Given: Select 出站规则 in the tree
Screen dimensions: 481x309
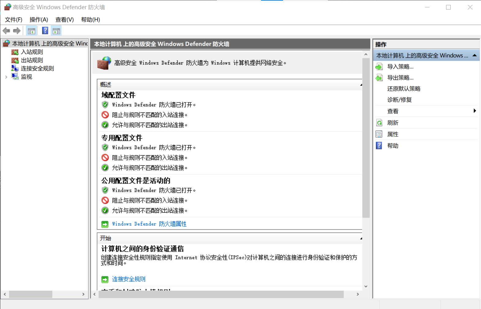Looking at the screenshot, I should pos(32,60).
